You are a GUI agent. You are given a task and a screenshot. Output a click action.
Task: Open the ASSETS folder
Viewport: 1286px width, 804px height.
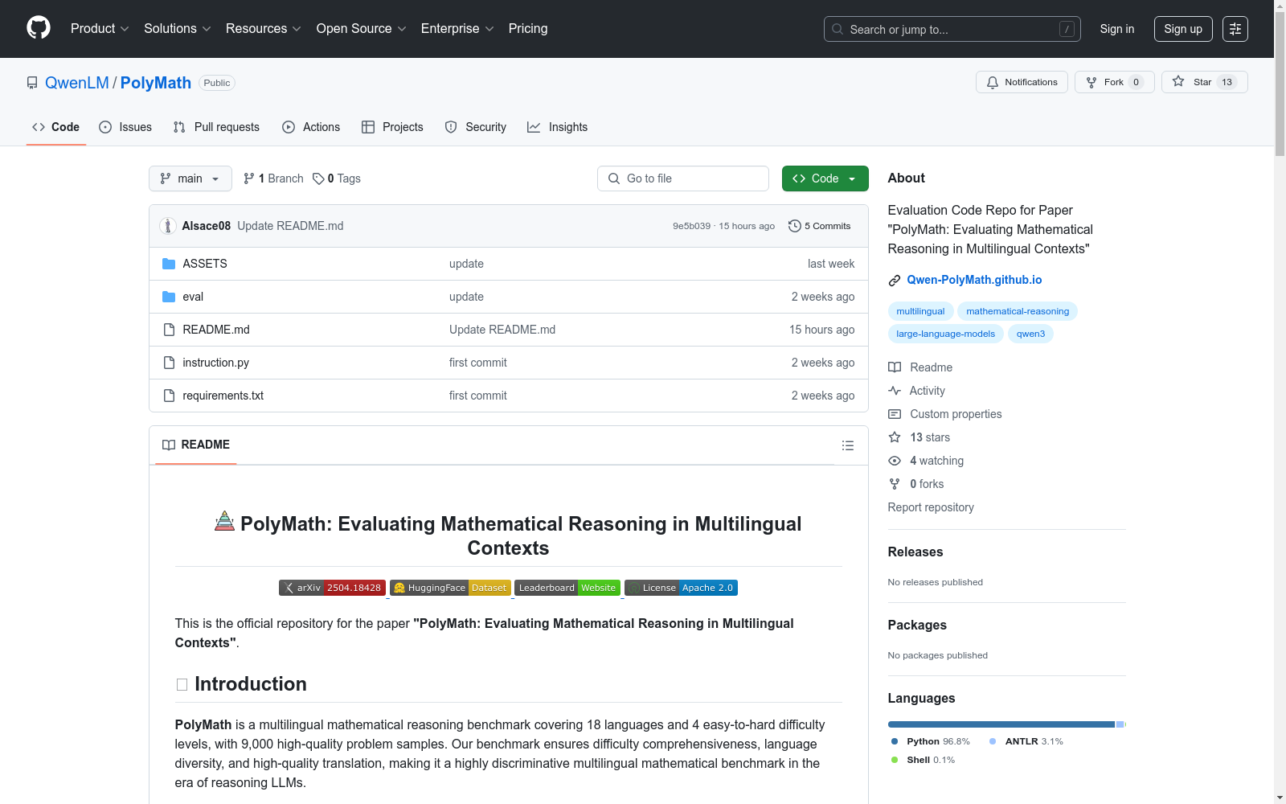pos(204,264)
